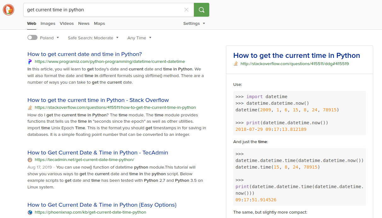Open the Any Time filter dropdown
This screenshot has width=382, height=218.
tap(139, 38)
